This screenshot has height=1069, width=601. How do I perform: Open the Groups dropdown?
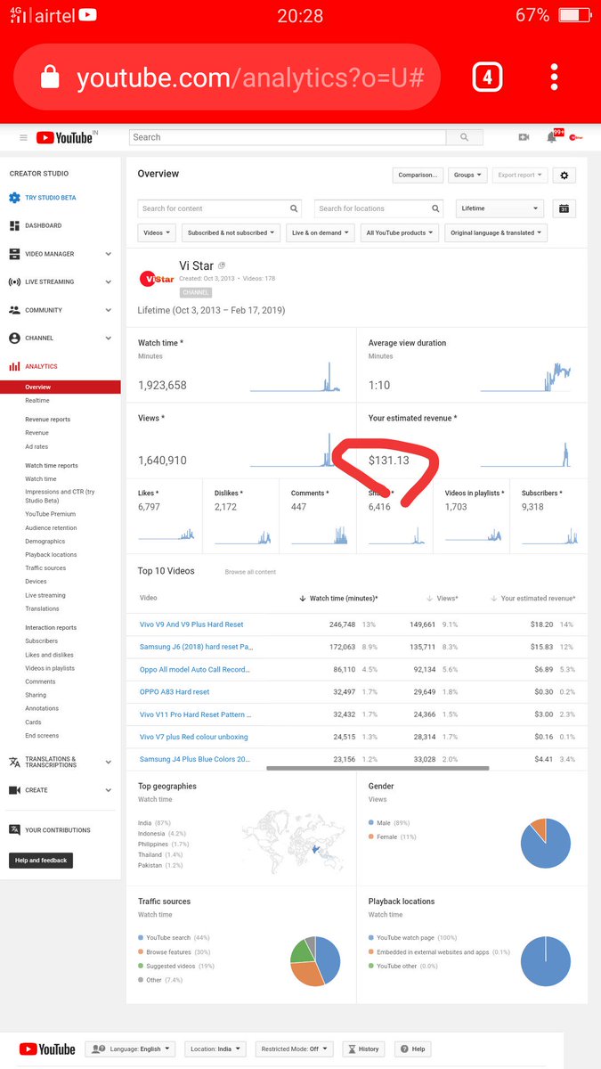coord(467,175)
